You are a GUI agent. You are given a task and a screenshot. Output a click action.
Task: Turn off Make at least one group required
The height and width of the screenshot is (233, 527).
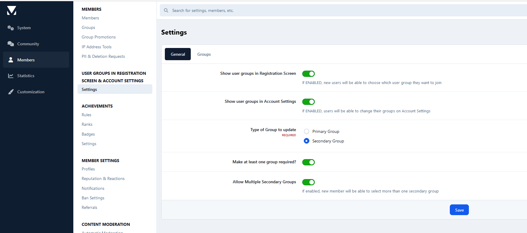[308, 162]
